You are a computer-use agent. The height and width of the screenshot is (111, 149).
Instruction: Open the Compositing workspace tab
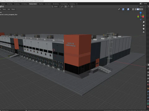tap(64, 4)
